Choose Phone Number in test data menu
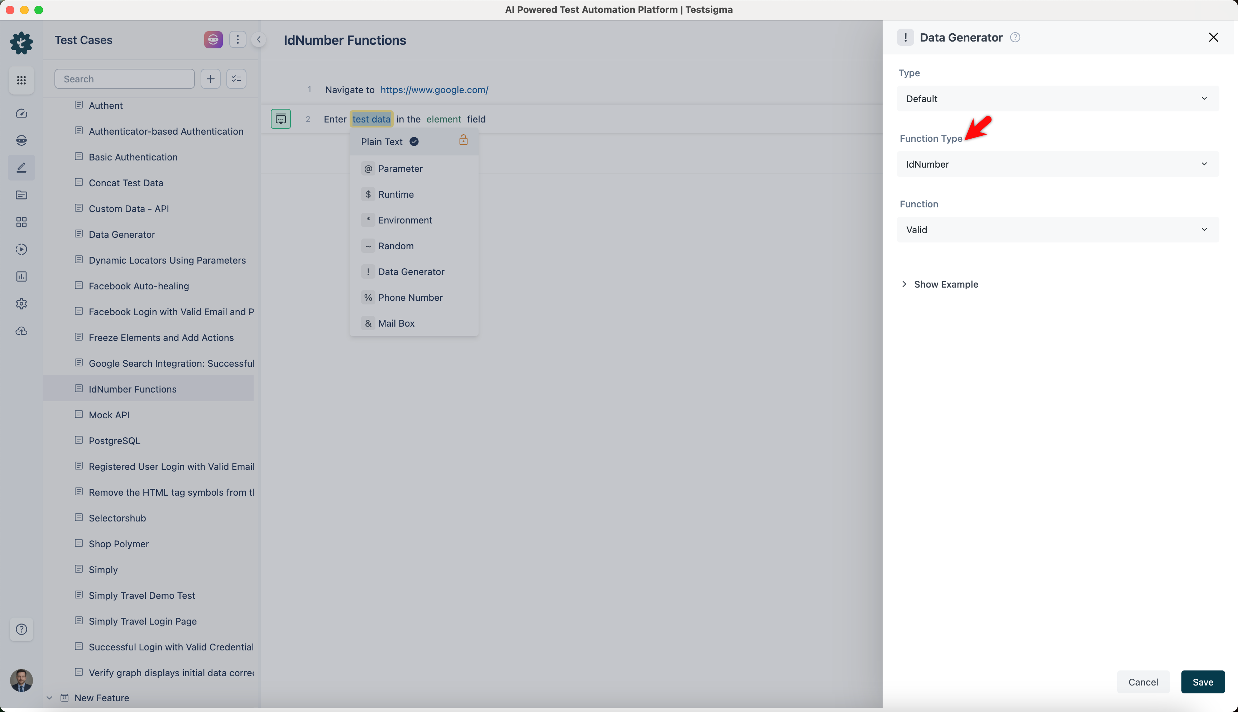This screenshot has height=712, width=1238. coord(410,297)
